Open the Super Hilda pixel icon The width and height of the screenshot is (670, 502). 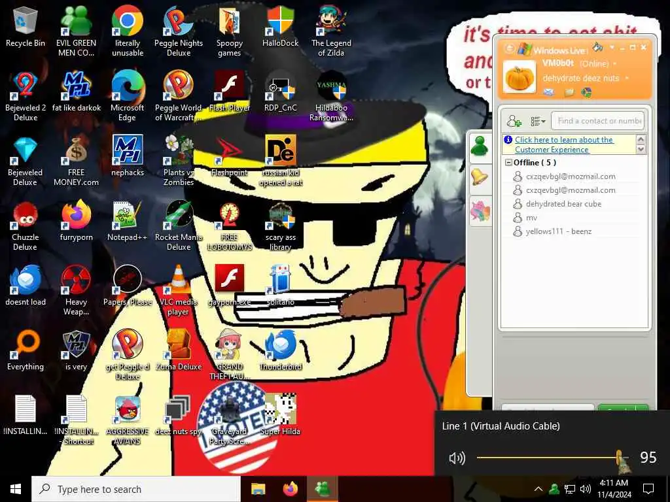pyautogui.click(x=280, y=415)
